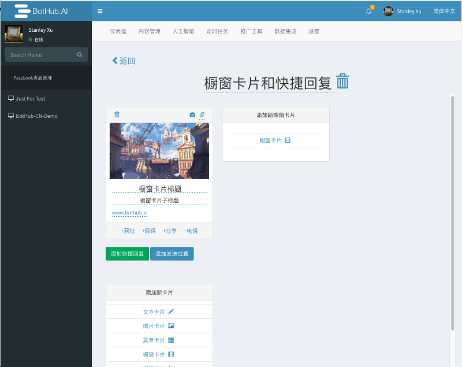The image size is (462, 367).
Task: Click the page vertical scrollbar
Action: coord(453,213)
